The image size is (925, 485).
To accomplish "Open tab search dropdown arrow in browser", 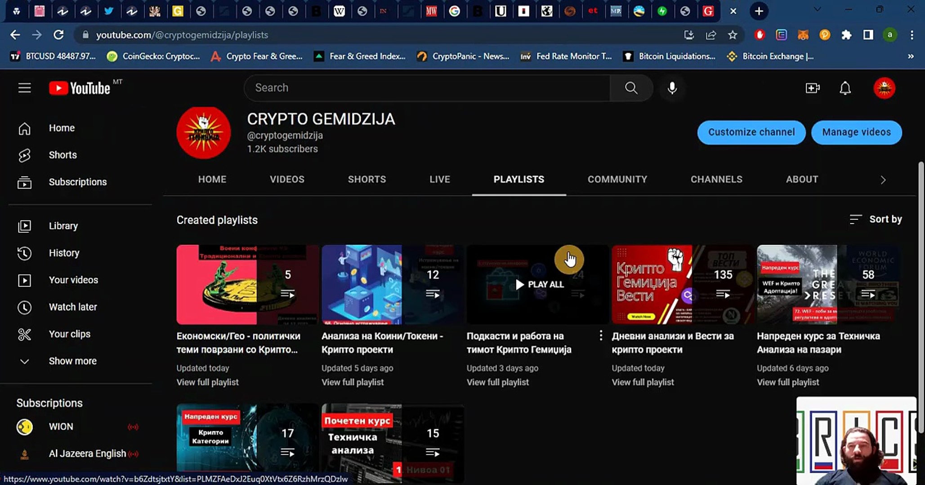I will [x=818, y=10].
